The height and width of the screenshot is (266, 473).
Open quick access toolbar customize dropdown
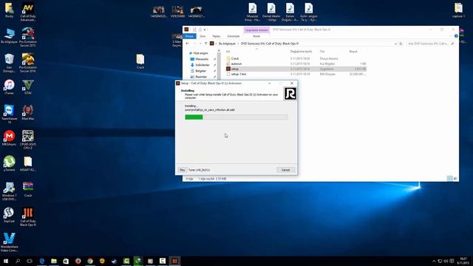205,30
